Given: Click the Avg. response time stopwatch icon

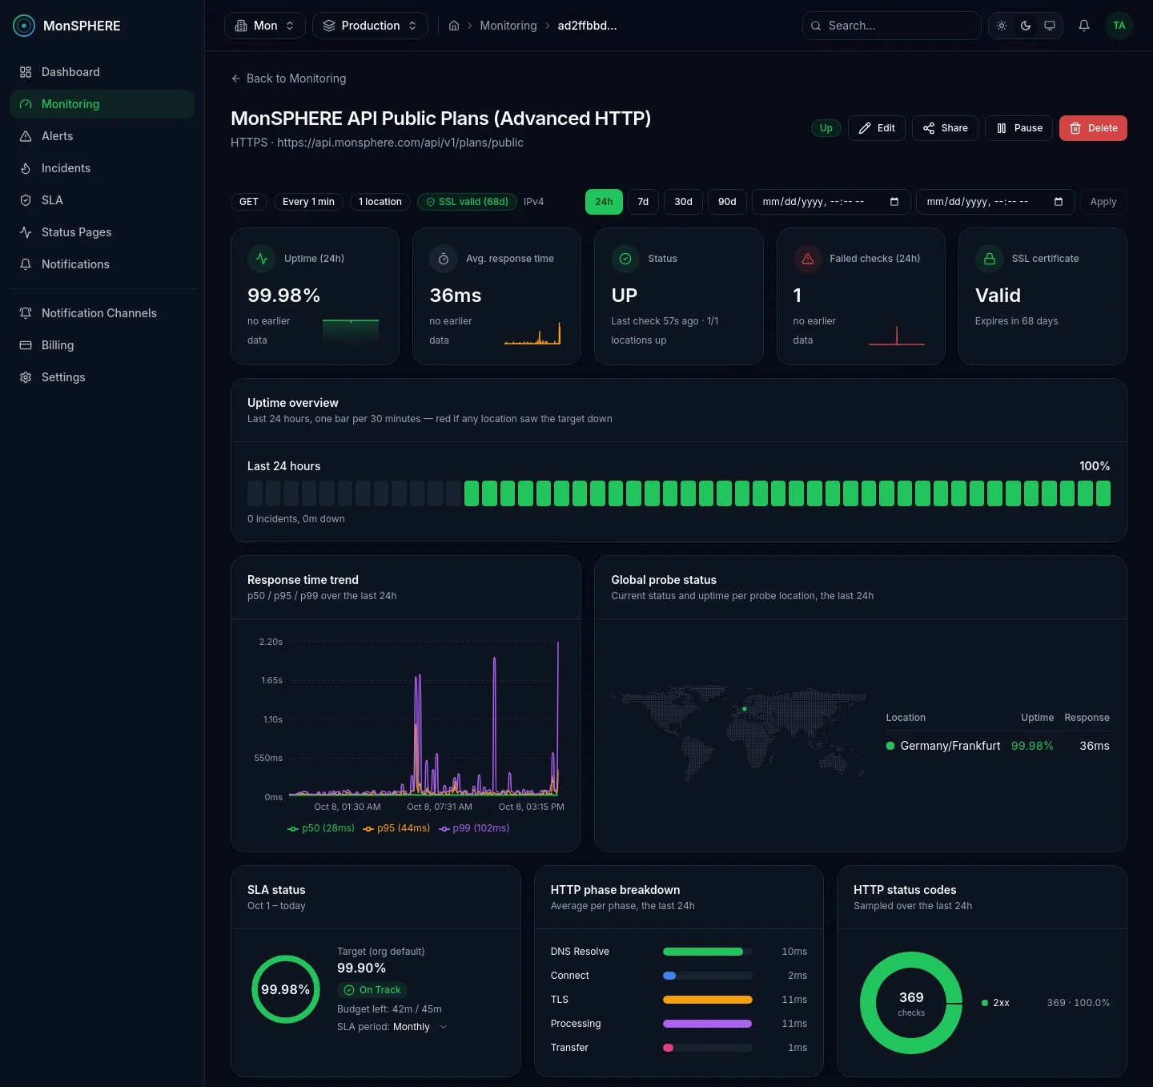Looking at the screenshot, I should coord(444,259).
